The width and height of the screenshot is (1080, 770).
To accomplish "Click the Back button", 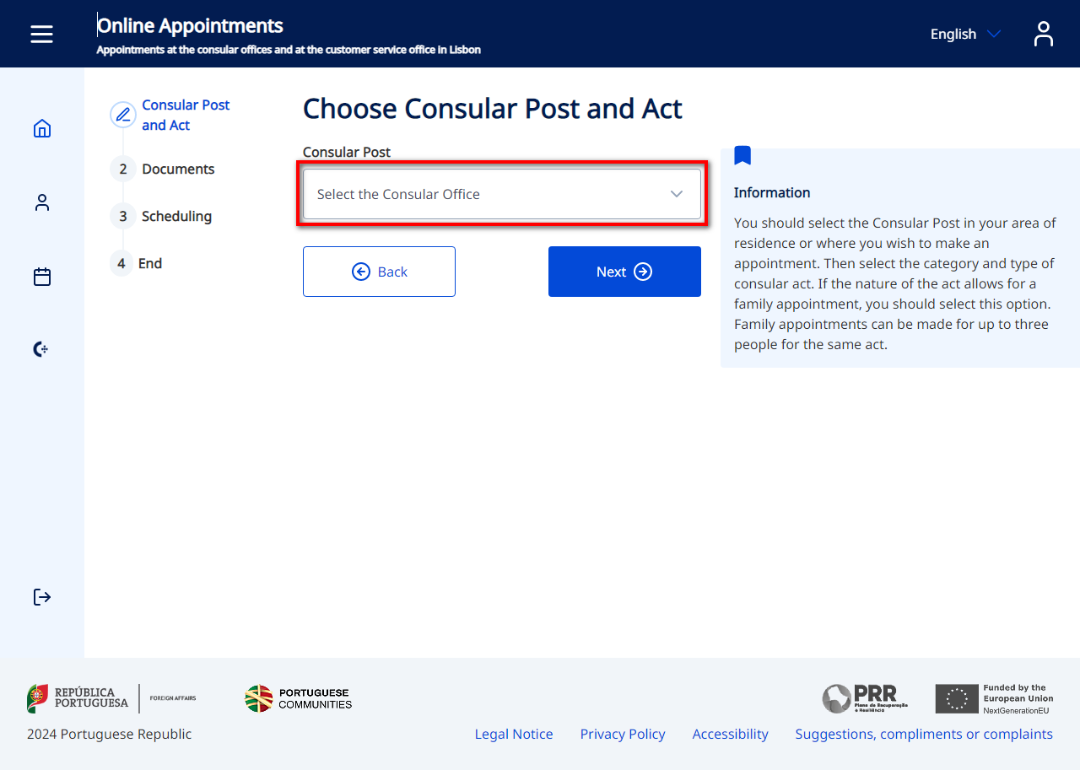I will pyautogui.click(x=379, y=272).
